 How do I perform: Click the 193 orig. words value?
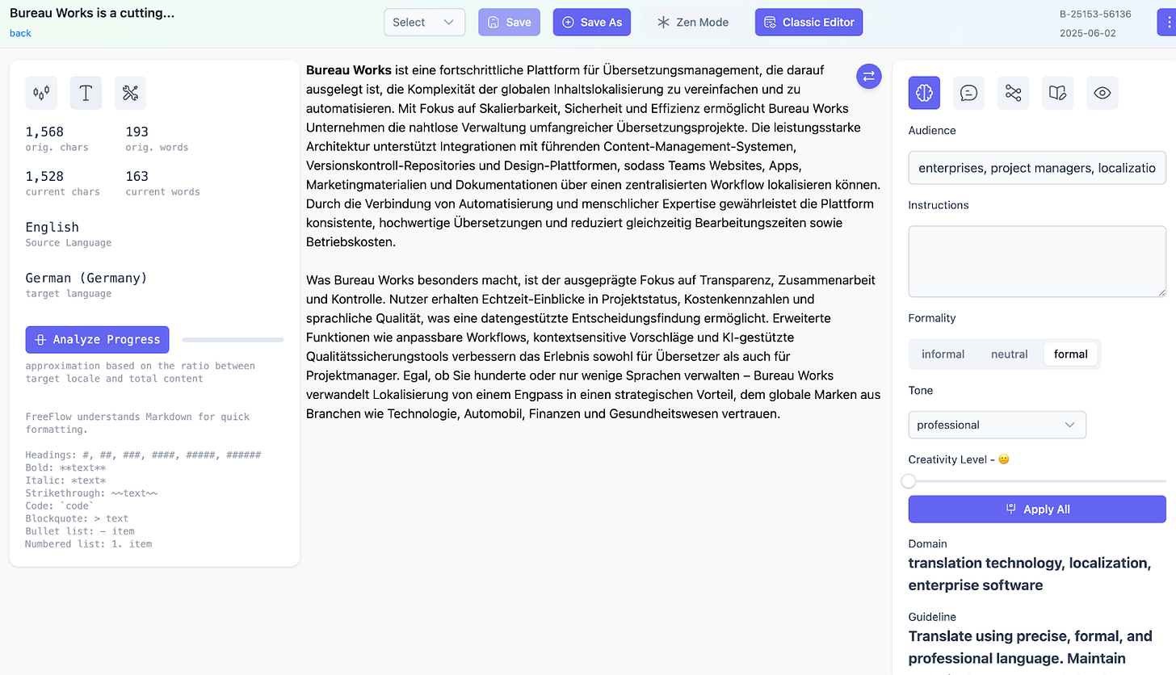[137, 132]
